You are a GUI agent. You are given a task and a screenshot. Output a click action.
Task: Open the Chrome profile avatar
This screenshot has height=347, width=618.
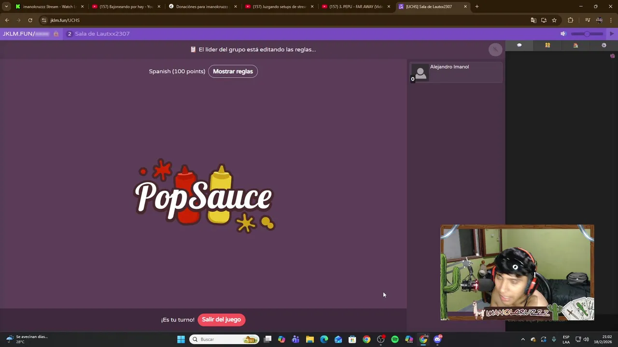(x=599, y=20)
